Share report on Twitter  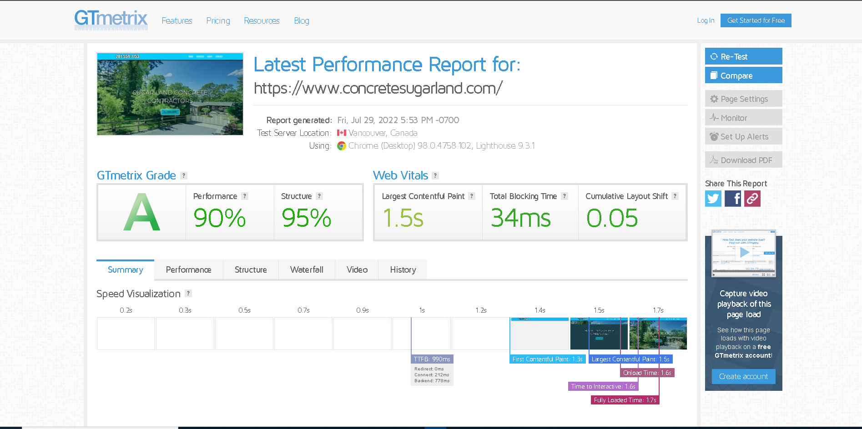[713, 199]
